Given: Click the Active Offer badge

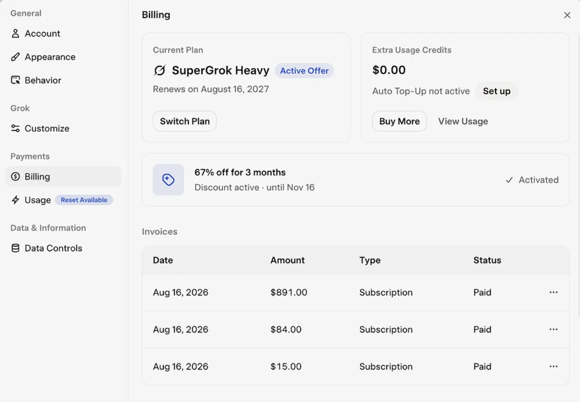Looking at the screenshot, I should tap(304, 71).
